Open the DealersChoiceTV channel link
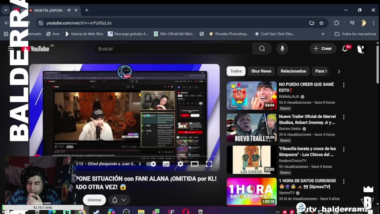This screenshot has height=214, width=380. pyautogui.click(x=292, y=161)
